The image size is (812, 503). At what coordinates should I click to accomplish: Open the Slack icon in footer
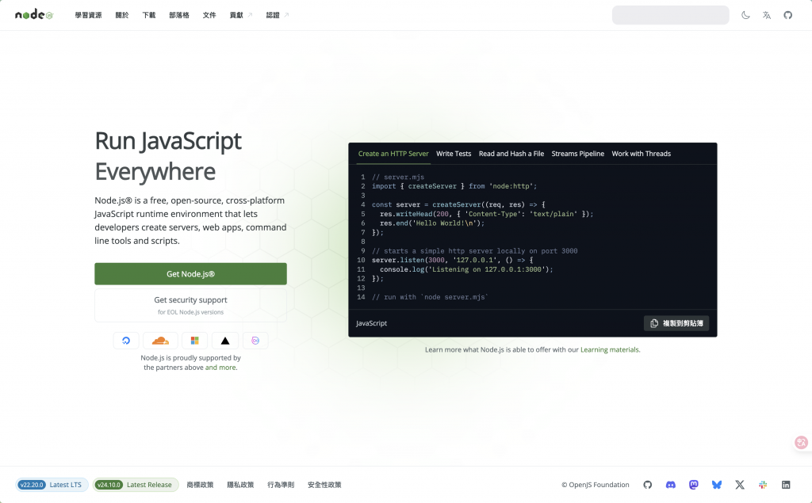[763, 485]
